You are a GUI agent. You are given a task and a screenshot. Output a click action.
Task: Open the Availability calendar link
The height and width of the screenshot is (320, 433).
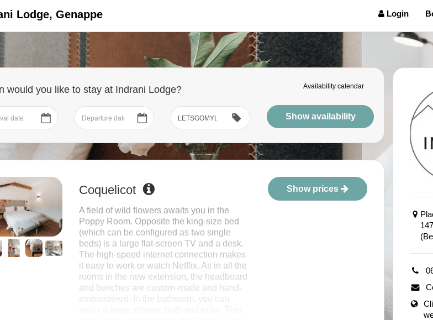tap(333, 86)
